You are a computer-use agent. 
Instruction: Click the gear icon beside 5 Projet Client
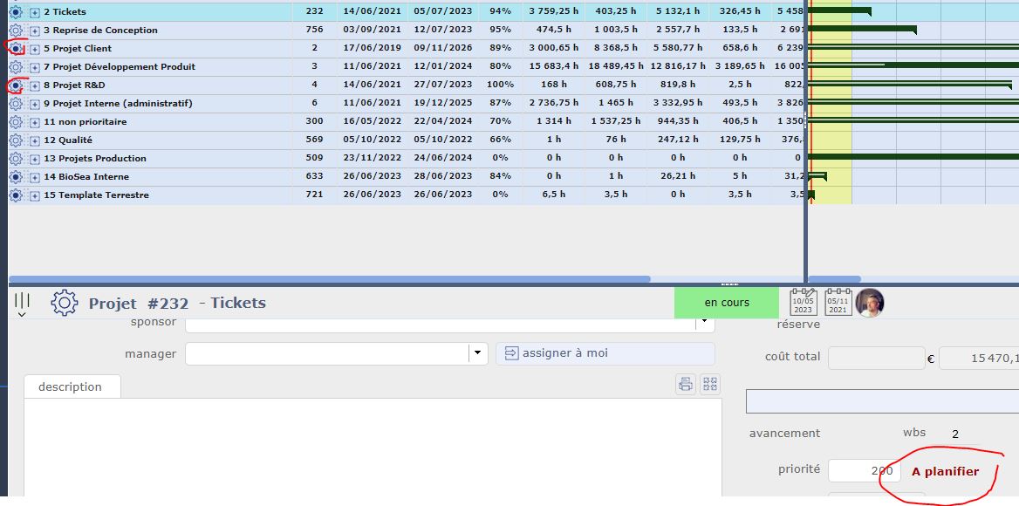click(16, 49)
